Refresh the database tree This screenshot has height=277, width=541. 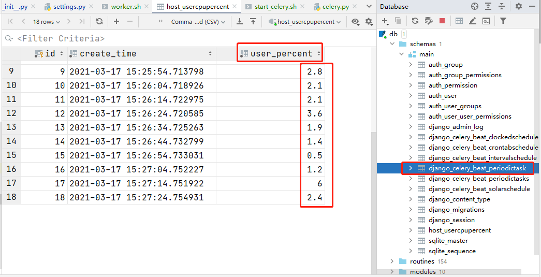(x=415, y=21)
